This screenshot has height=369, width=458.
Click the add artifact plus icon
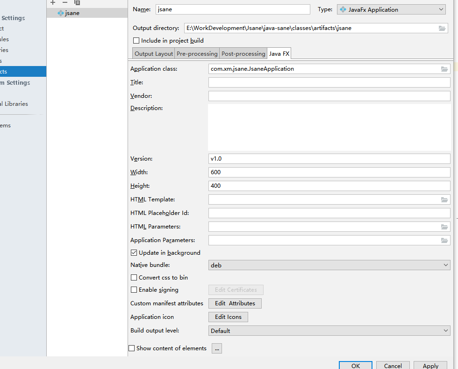tap(53, 3)
